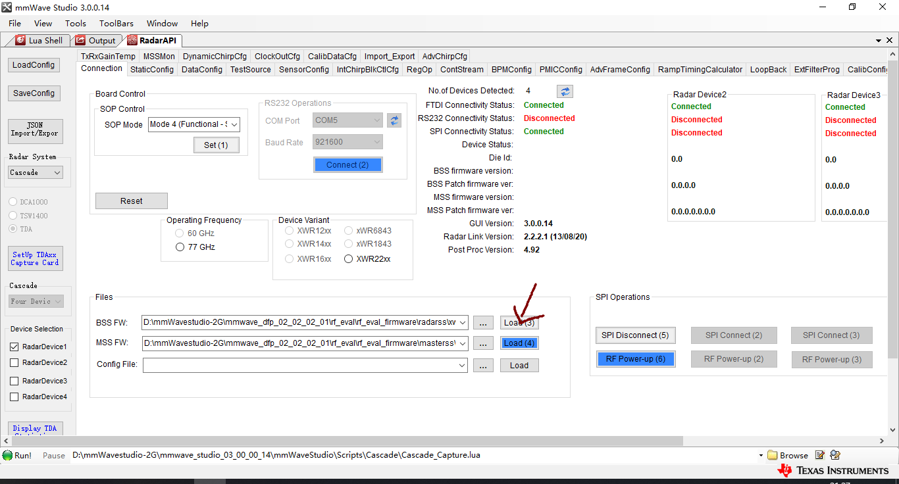Click RF Power-up (6) button
Viewport: 899px width, 484px height.
tap(636, 359)
